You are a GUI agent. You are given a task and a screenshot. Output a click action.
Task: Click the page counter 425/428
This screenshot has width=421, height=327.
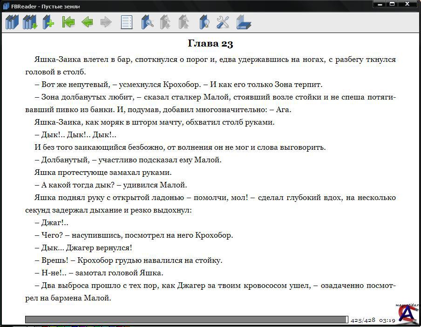[x=363, y=320]
